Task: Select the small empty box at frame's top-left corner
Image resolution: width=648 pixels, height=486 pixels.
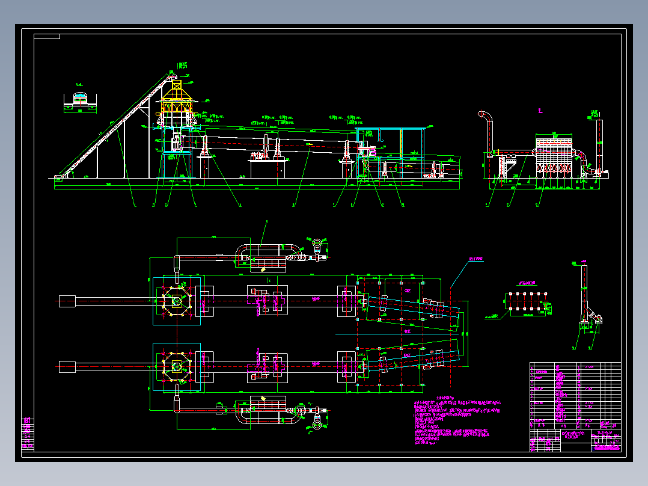Action: pyautogui.click(x=47, y=37)
